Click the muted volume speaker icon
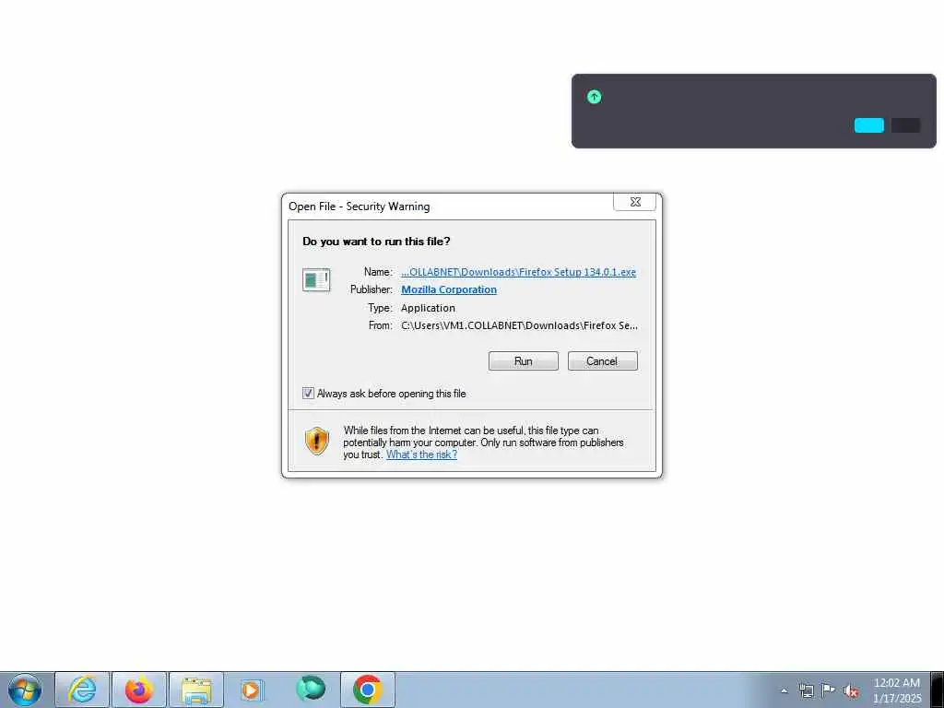 point(851,690)
